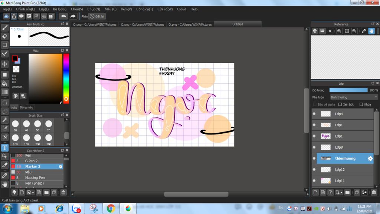Click the Đặt lại reset button
Viewport: 380px width, 214px height.
[97, 16]
